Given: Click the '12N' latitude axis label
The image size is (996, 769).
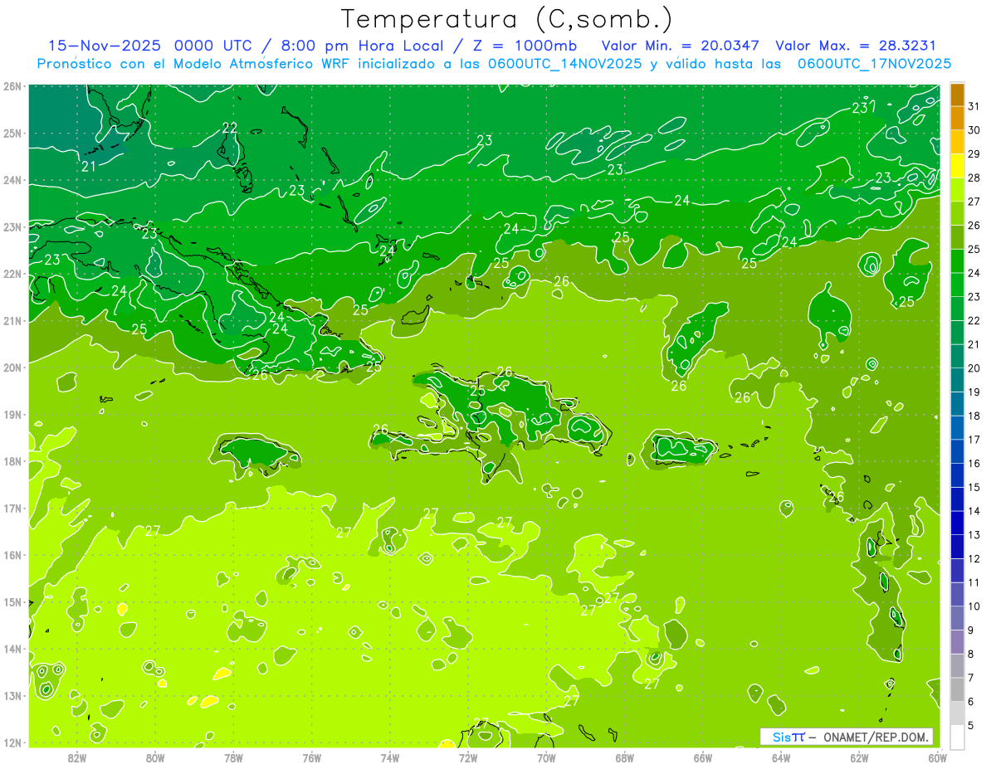Looking at the screenshot, I should click(12, 742).
